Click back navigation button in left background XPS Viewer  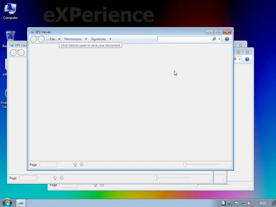tap(13, 53)
